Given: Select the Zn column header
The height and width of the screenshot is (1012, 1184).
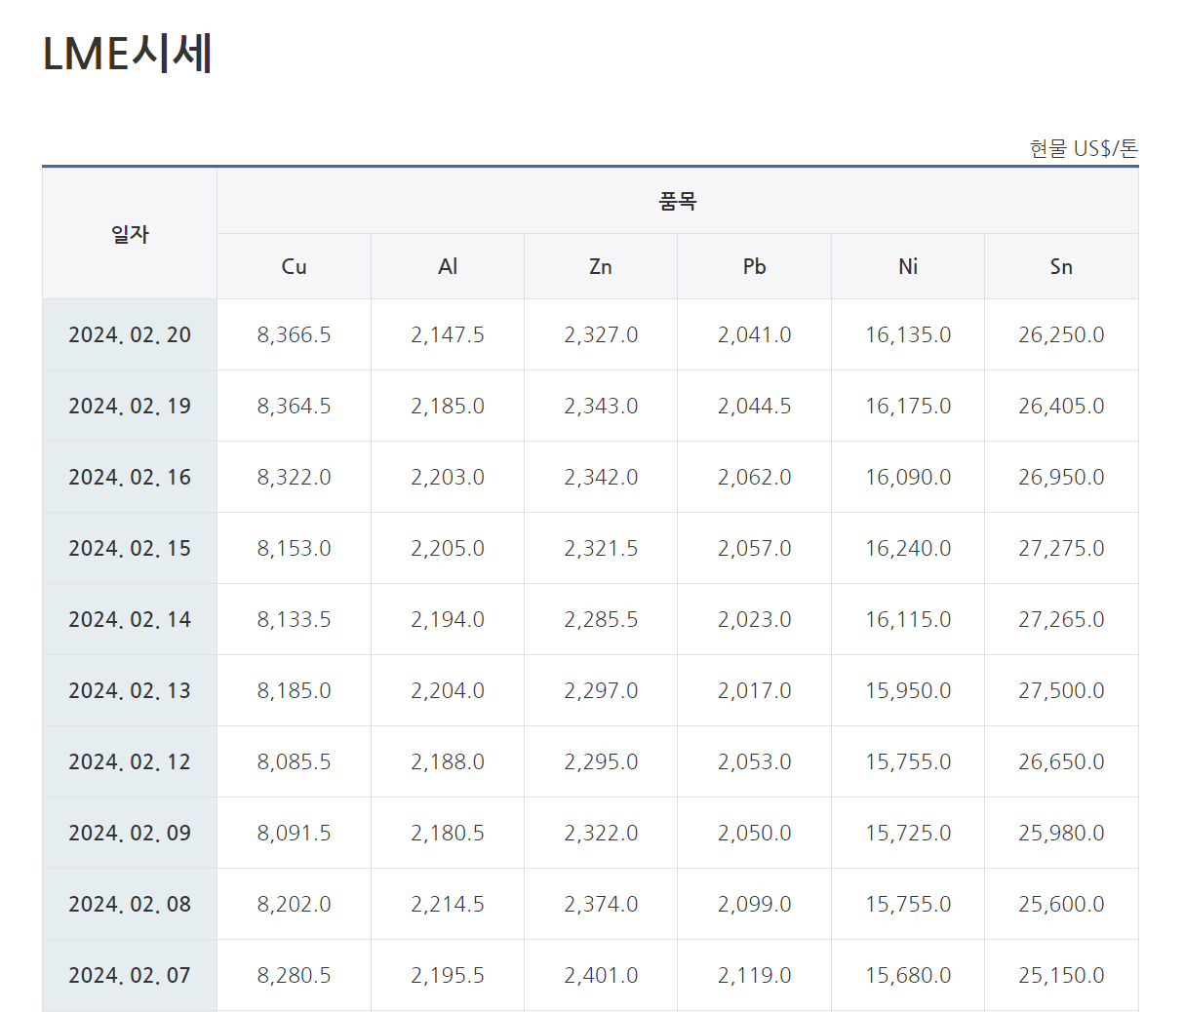Looking at the screenshot, I should point(601,266).
